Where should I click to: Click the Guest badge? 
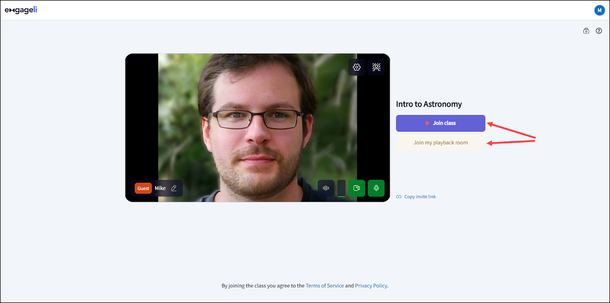tap(143, 188)
